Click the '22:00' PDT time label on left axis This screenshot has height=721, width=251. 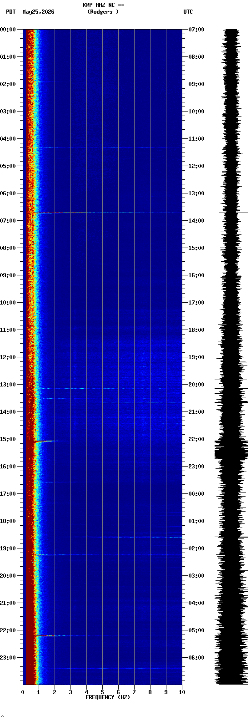[8, 630]
